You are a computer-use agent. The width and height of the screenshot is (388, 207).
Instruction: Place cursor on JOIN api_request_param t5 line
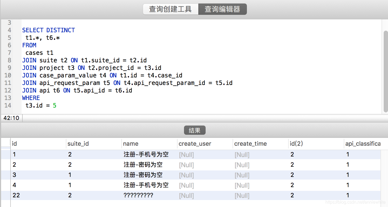pos(127,83)
